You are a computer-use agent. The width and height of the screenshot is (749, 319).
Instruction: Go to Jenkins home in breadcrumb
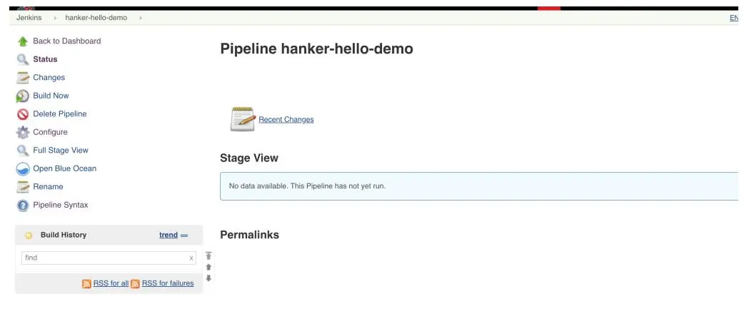(x=29, y=18)
